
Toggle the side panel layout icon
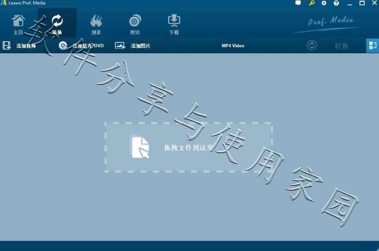(372, 45)
